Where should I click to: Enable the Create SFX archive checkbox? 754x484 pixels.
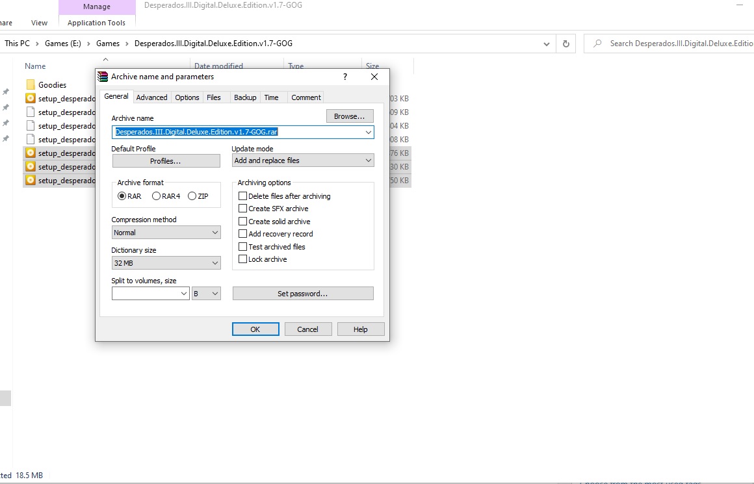242,208
